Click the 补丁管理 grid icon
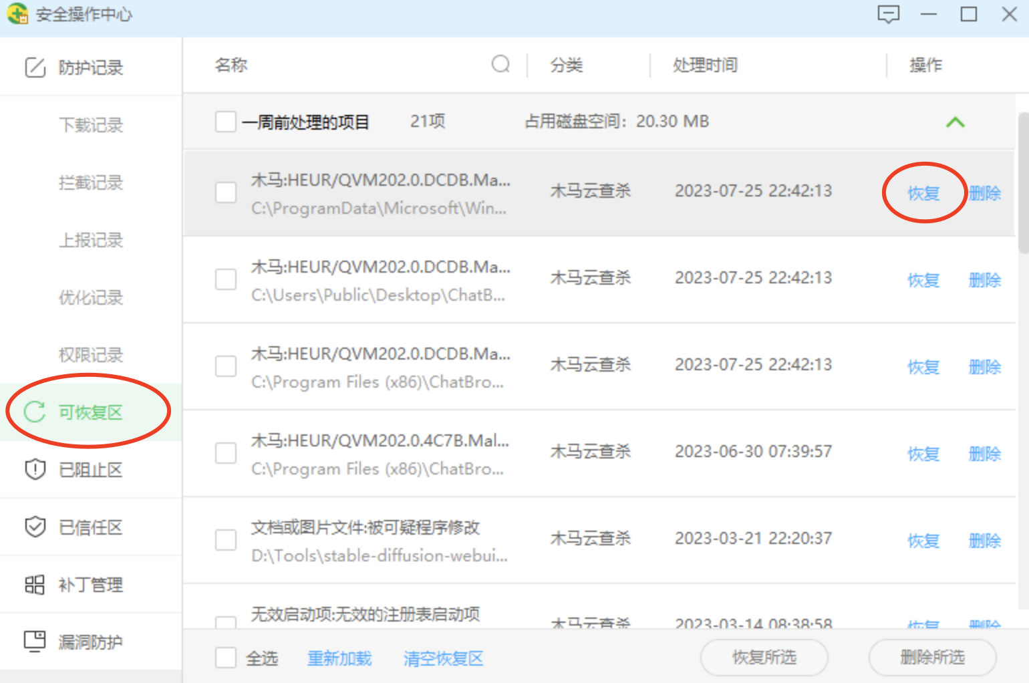This screenshot has height=683, width=1029. click(x=35, y=585)
